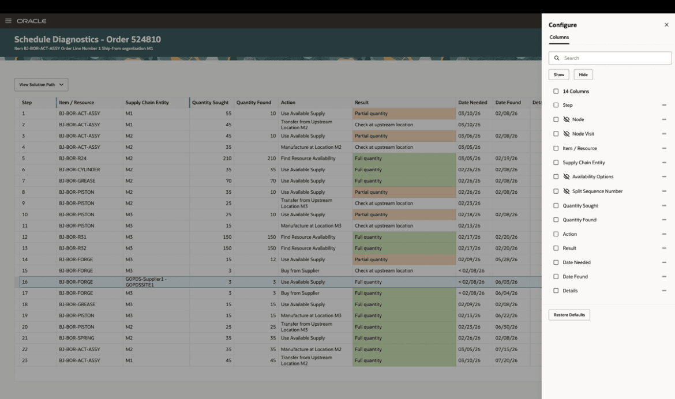Click the crossed-eye icon beside Node Visit

[565, 133]
